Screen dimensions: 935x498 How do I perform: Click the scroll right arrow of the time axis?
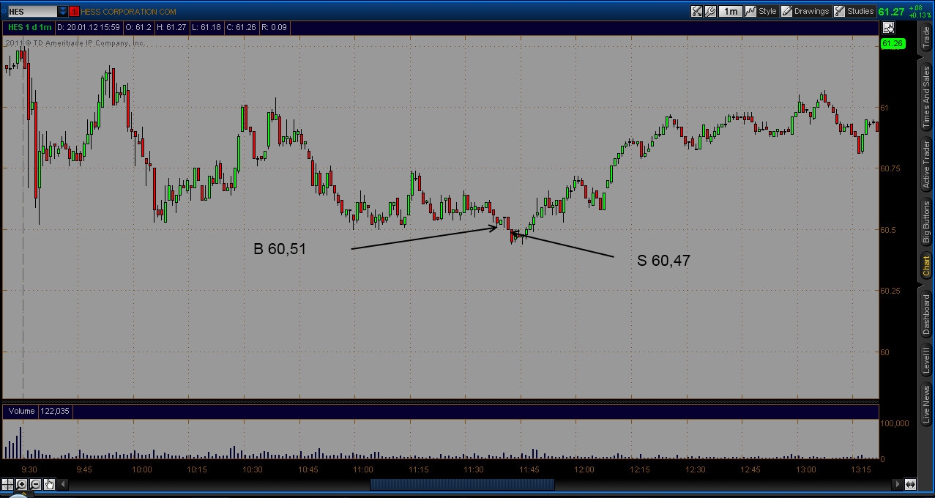tap(898, 484)
